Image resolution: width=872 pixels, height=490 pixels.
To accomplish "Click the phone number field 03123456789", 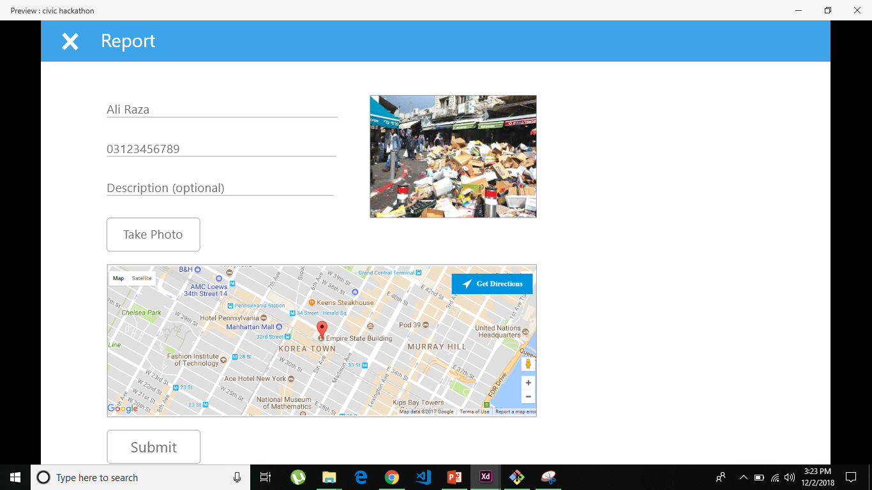I will (x=222, y=149).
